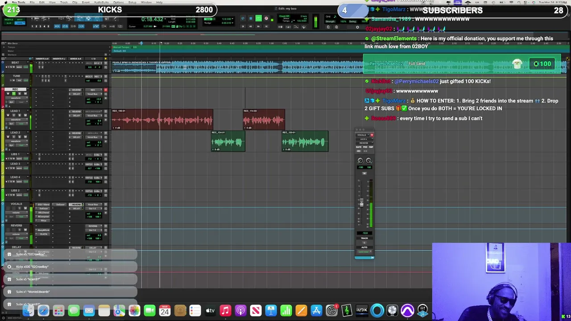
Task: Open LEAD 1 track waveform view selector
Action: pyautogui.click(x=17, y=119)
